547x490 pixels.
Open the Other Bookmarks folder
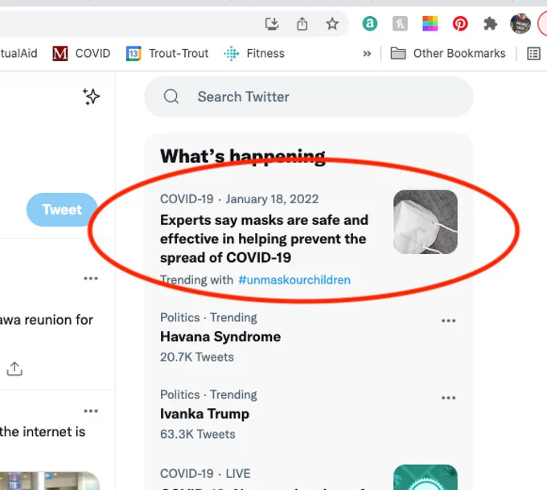click(448, 54)
